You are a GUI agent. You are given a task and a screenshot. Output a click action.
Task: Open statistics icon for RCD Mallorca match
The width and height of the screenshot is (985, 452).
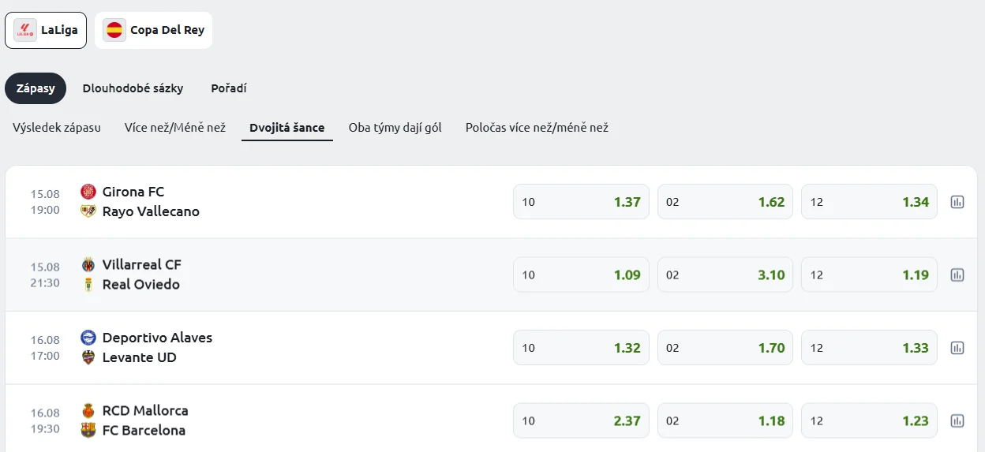(x=957, y=421)
